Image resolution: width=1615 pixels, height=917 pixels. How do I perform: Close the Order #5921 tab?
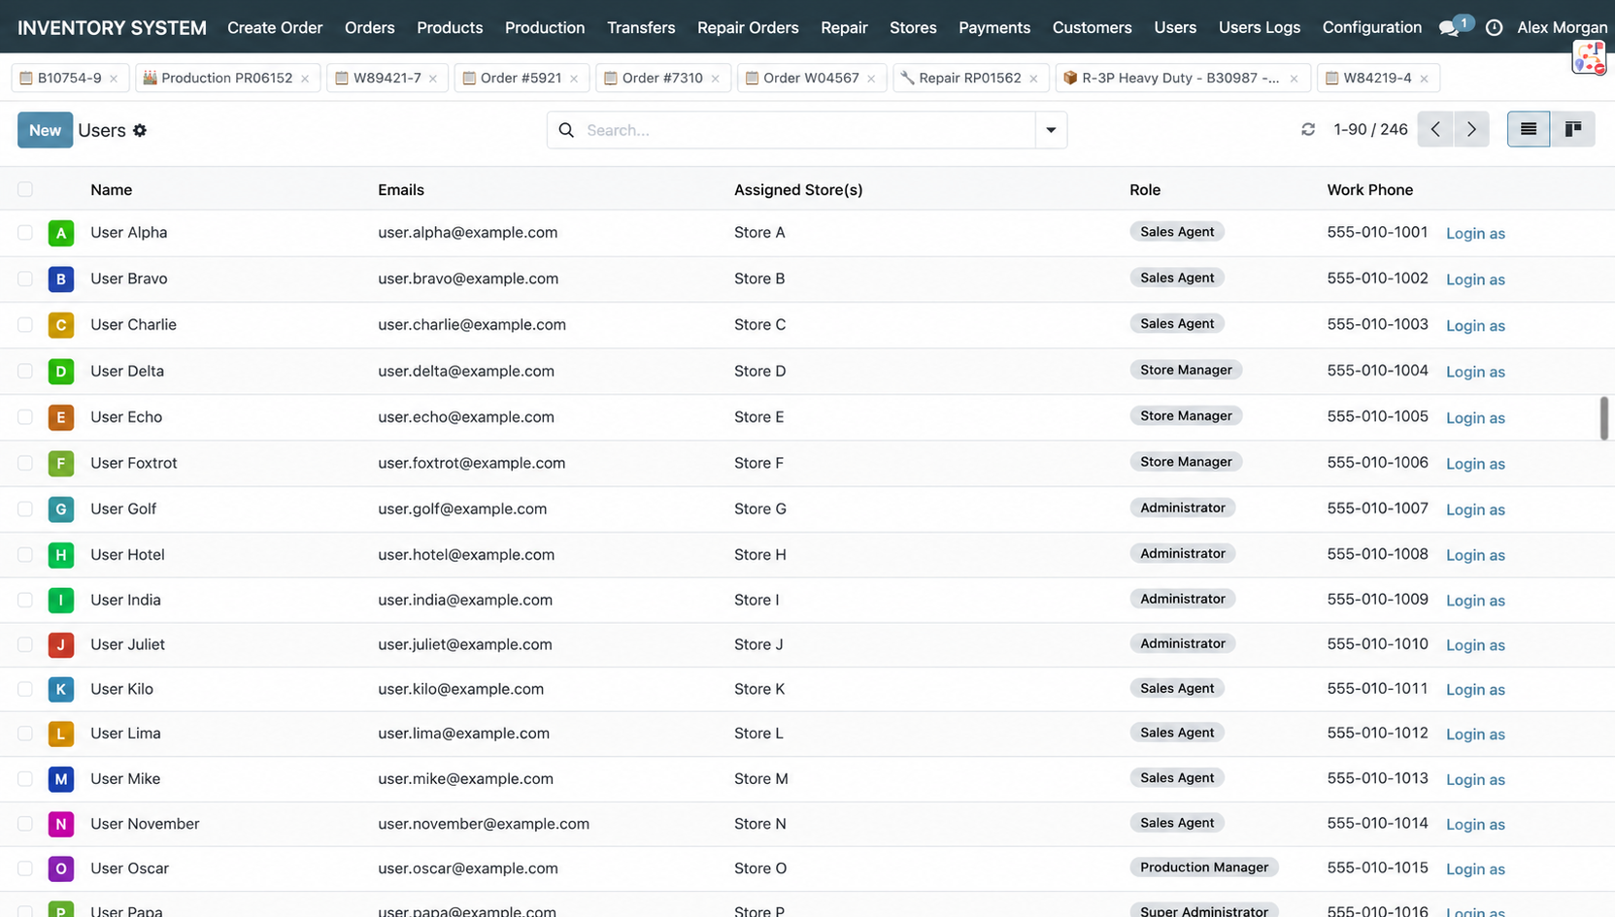tap(574, 79)
